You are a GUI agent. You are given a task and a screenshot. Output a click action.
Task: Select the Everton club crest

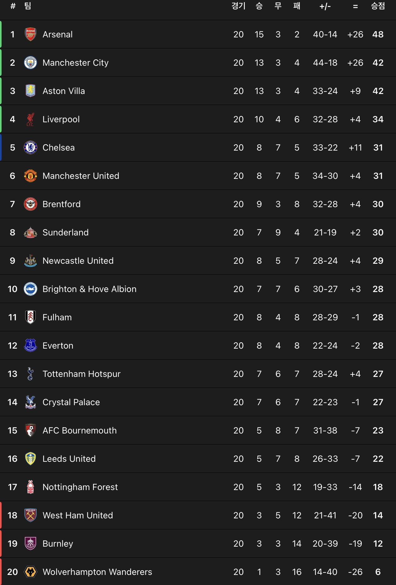pos(30,345)
